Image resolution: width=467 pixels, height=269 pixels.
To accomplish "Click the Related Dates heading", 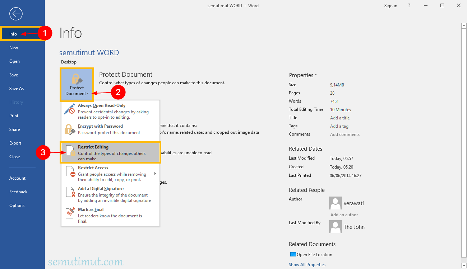I will [306, 149].
